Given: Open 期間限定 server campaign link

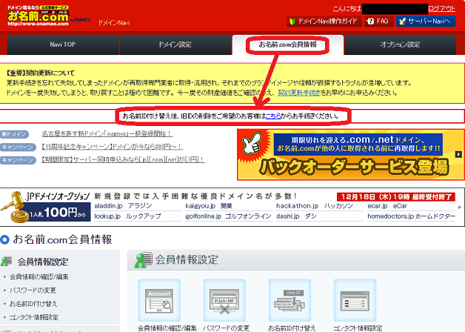Looking at the screenshot, I should click(x=123, y=159).
